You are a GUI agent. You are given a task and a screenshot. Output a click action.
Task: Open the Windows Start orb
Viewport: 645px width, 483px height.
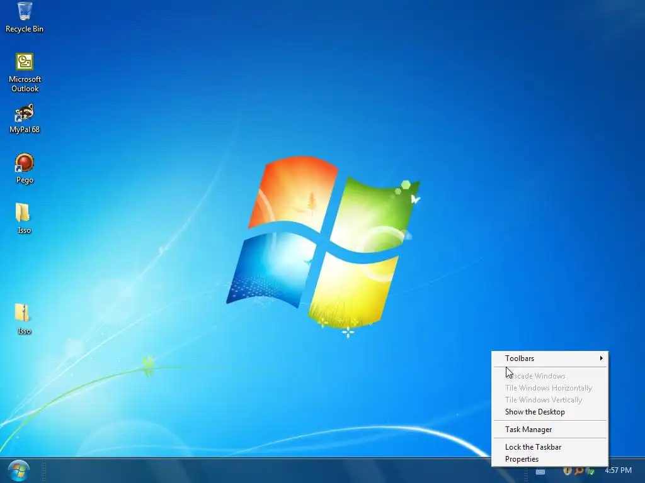coord(18,470)
